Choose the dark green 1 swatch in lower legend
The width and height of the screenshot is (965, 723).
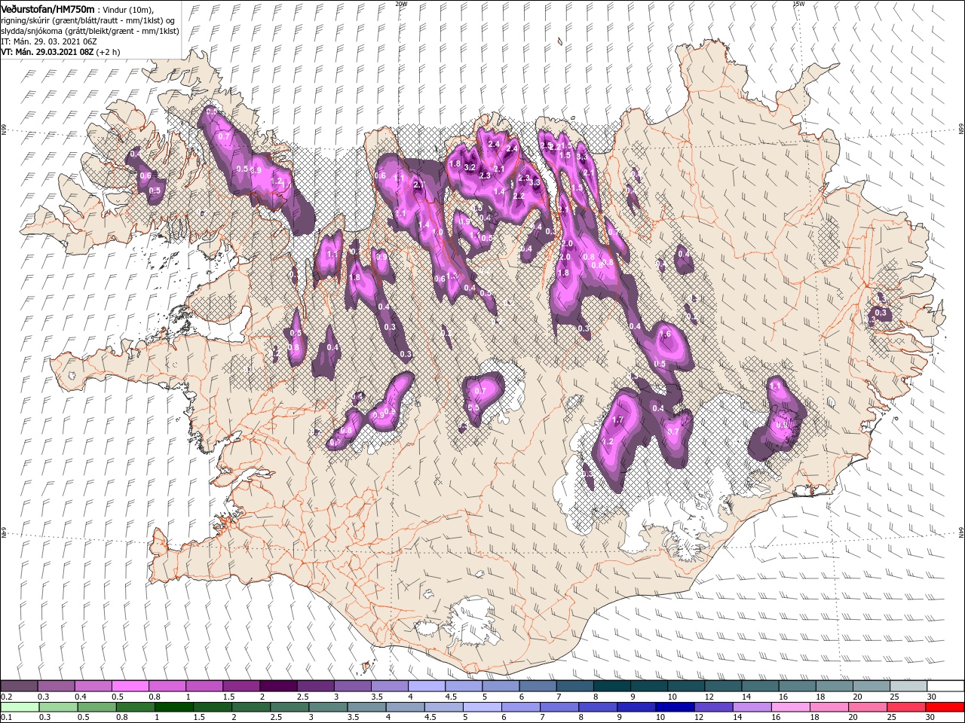tap(173, 707)
